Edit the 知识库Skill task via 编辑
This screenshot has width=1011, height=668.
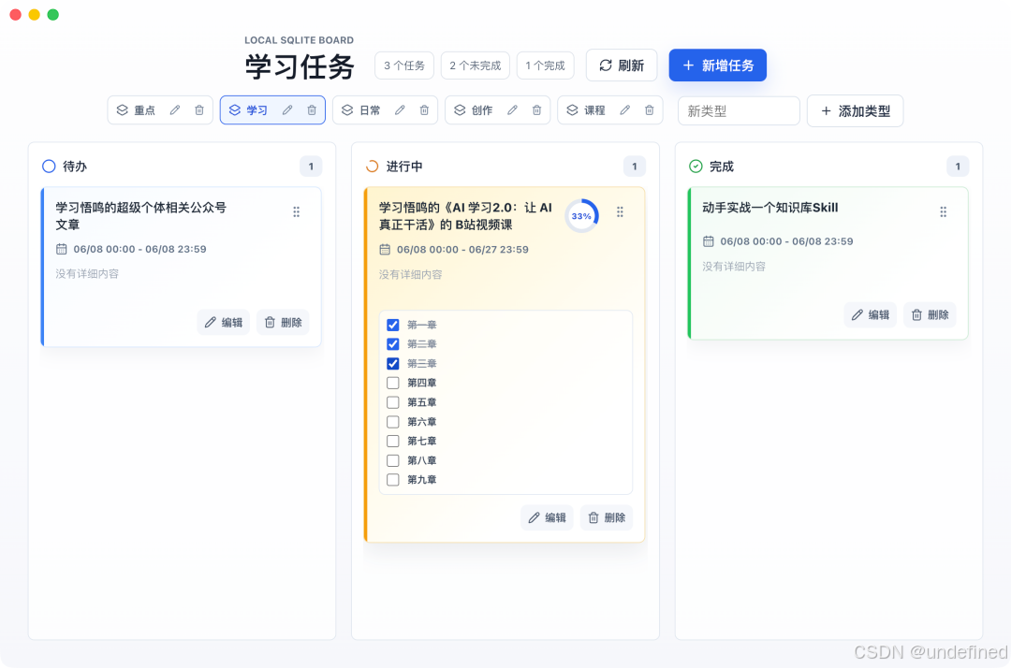tap(871, 315)
